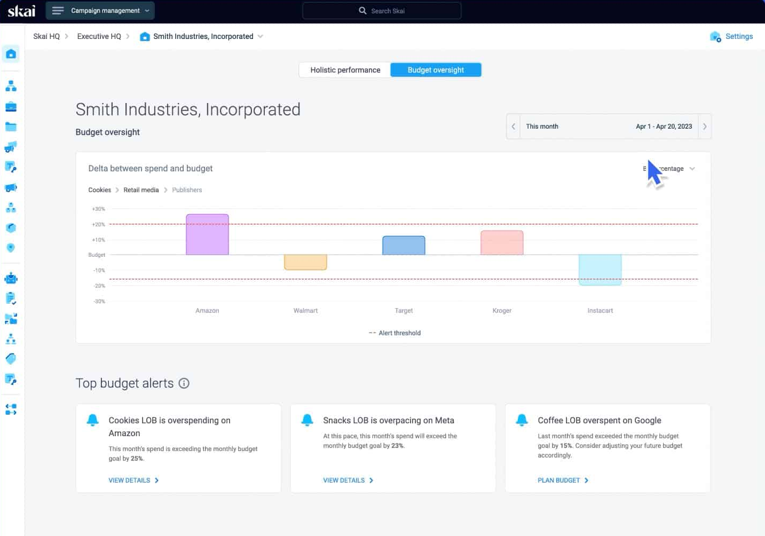The height and width of the screenshot is (536, 765).
Task: Switch to Holistic performance view
Action: pos(345,70)
